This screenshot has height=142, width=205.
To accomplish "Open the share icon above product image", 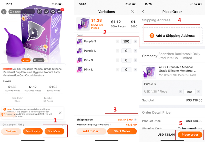I will 40,12.
